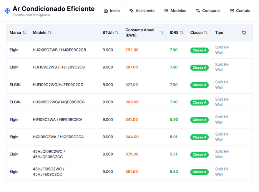Screen dimensions: 259x192
Task: Sort table by Classe arrows icon
Action: tap(206, 33)
